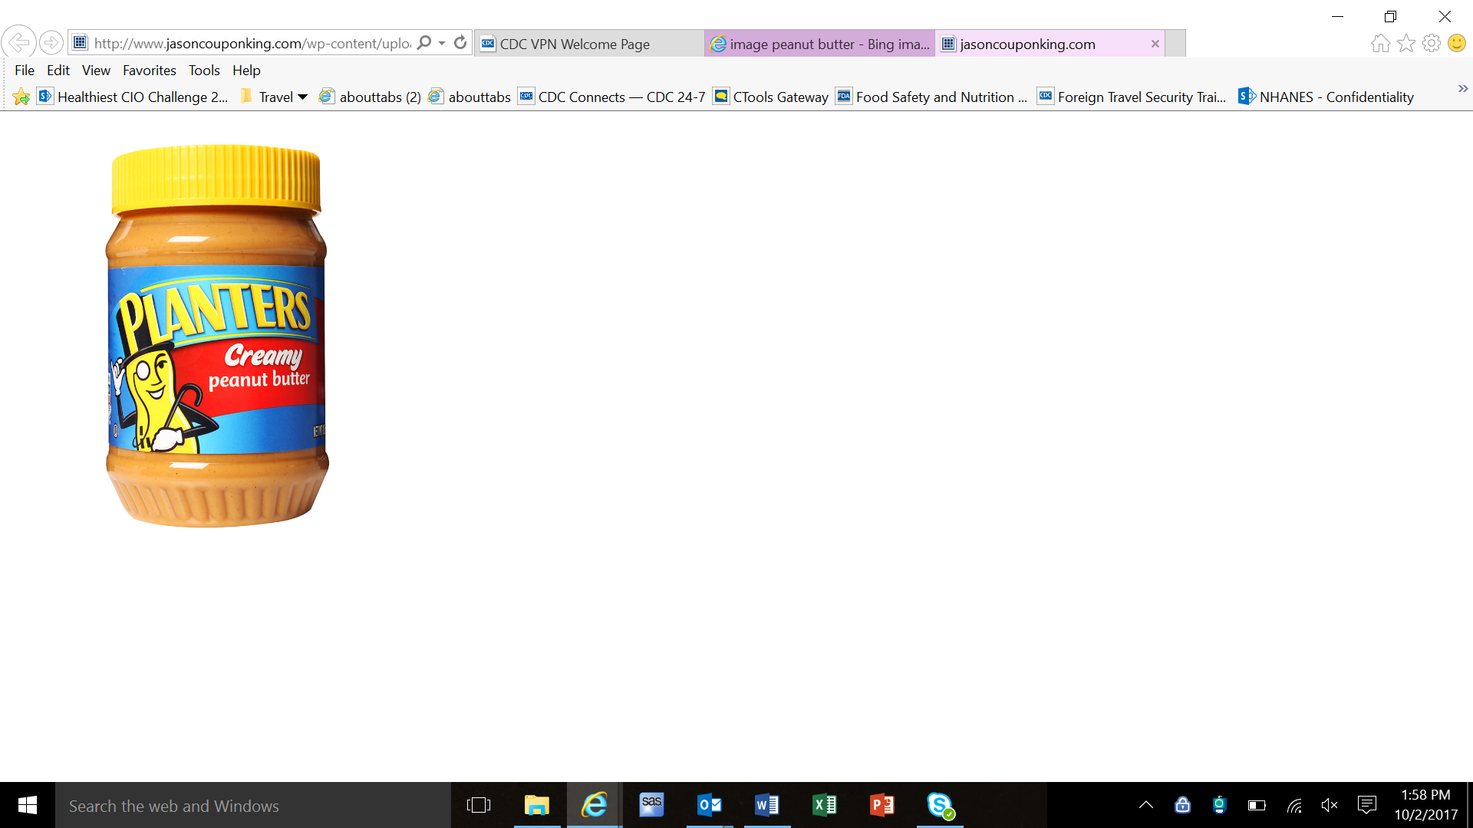This screenshot has height=828, width=1473.
Task: Open the Tools gear icon
Action: click(1431, 44)
